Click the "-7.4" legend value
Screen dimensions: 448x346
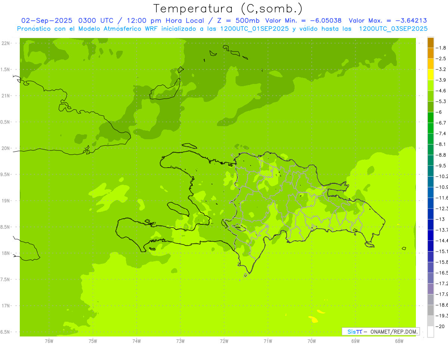441,134
